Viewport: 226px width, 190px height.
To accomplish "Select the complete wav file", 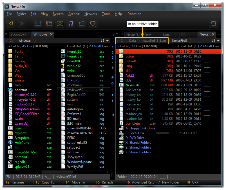I will coord(168,123).
